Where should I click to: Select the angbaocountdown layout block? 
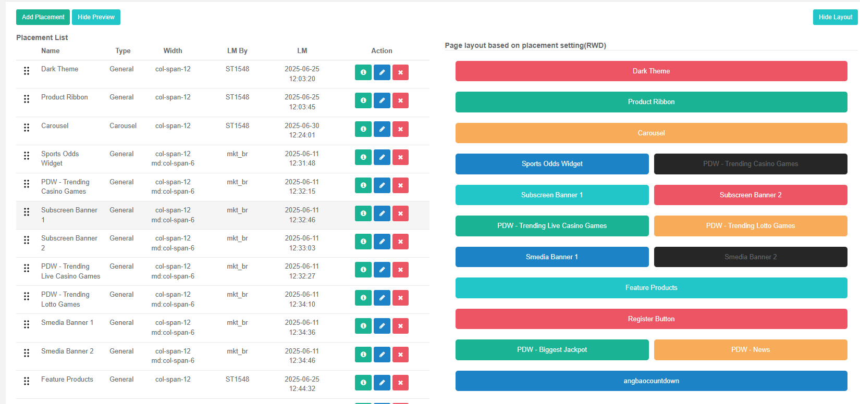tap(651, 381)
